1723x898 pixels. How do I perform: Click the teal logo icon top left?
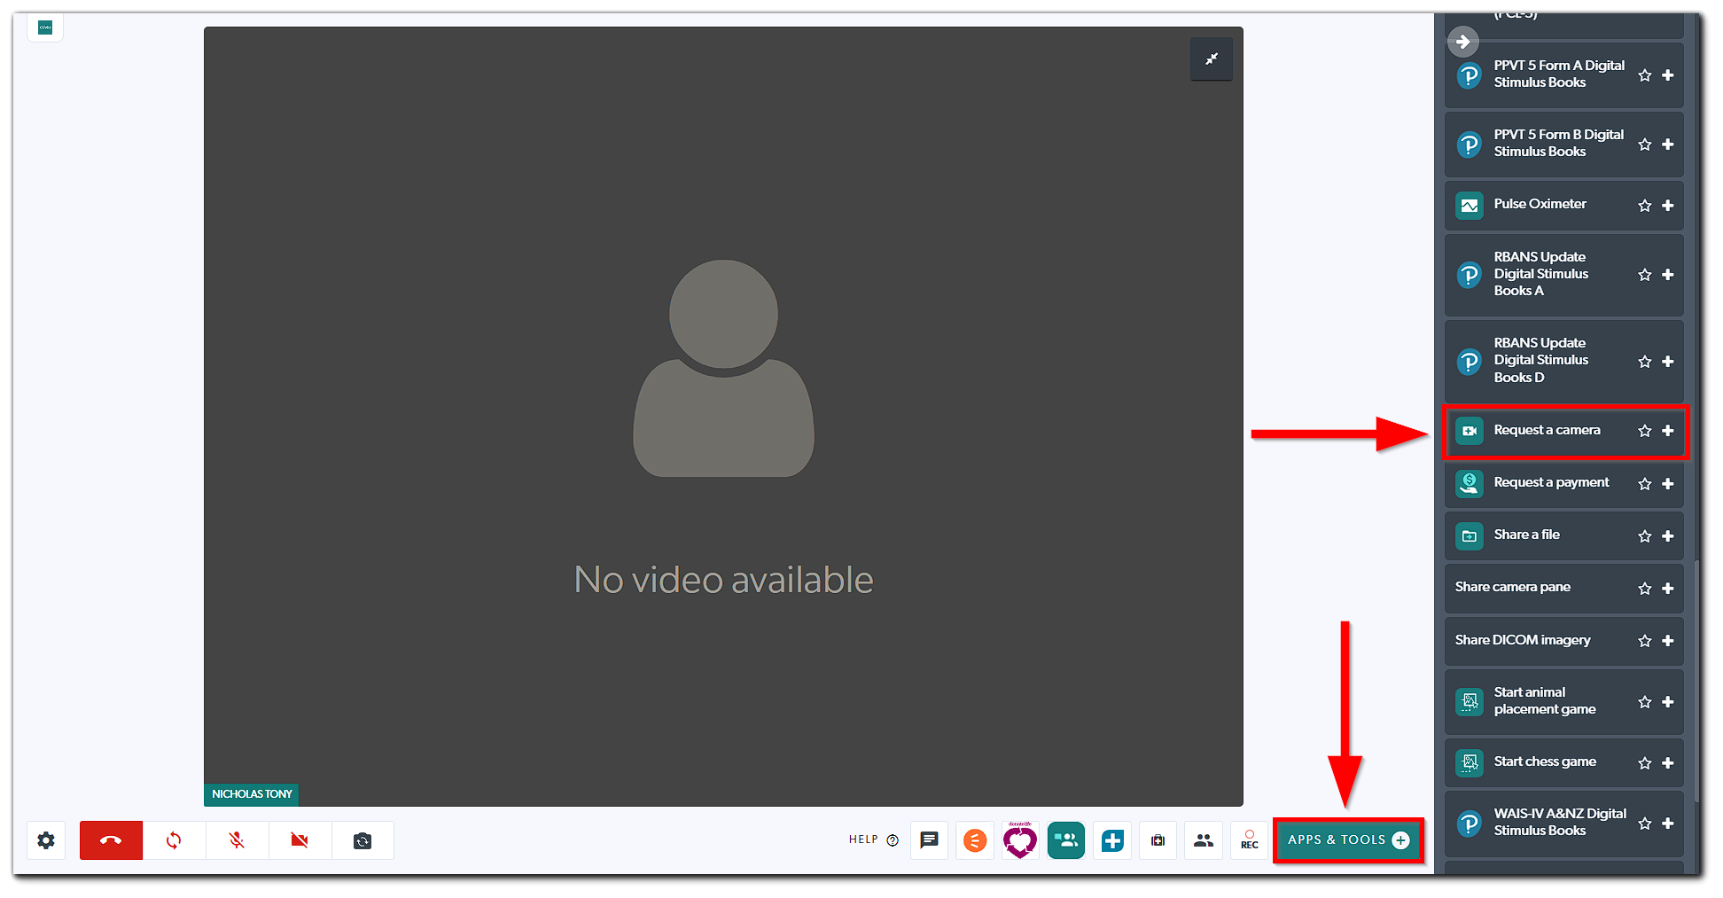(45, 27)
